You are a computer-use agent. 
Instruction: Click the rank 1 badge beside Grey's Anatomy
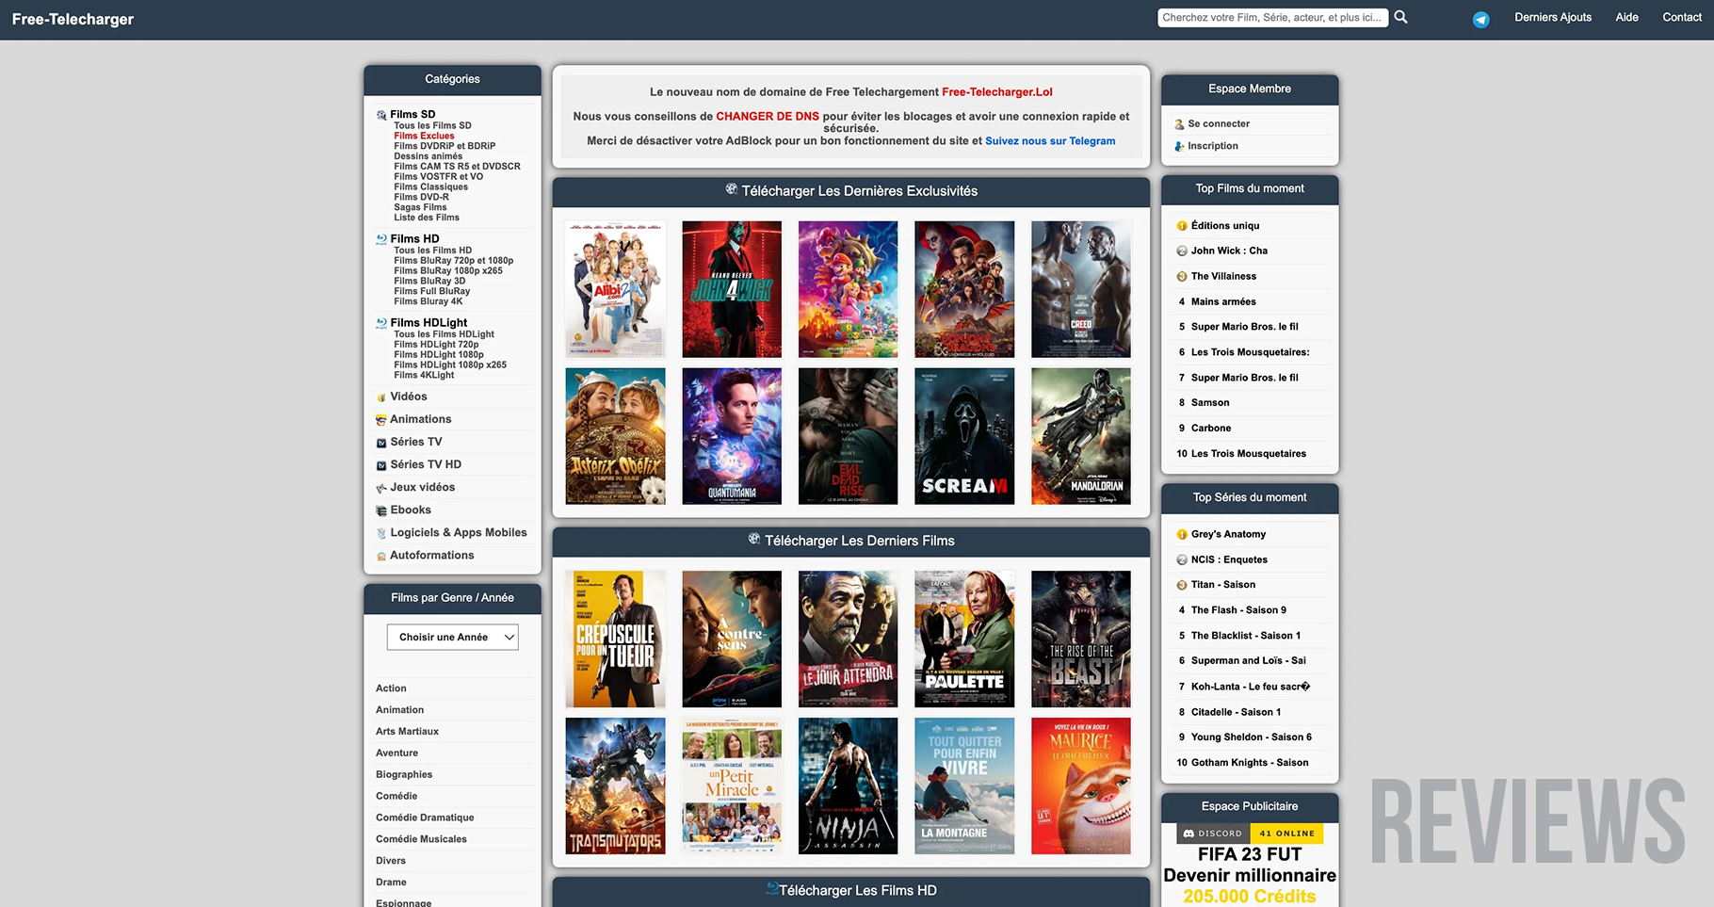pos(1182,535)
